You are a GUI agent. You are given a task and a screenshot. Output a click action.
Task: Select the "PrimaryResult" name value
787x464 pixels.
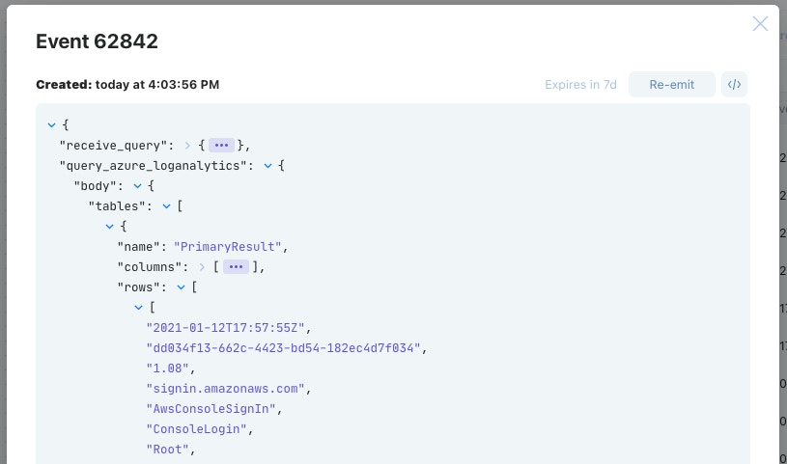[228, 247]
